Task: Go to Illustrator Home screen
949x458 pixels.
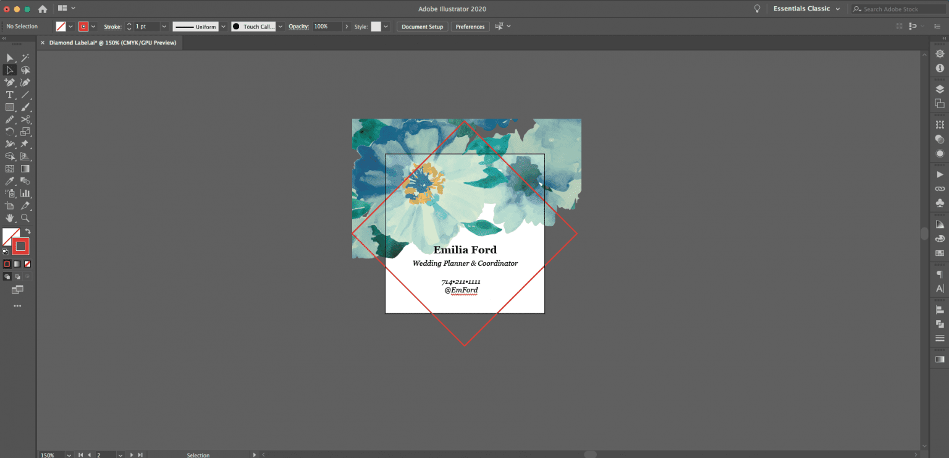Action: click(x=43, y=9)
